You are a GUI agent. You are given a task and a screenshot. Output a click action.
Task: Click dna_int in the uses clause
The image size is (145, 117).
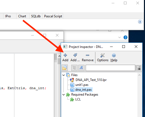coord(37,88)
